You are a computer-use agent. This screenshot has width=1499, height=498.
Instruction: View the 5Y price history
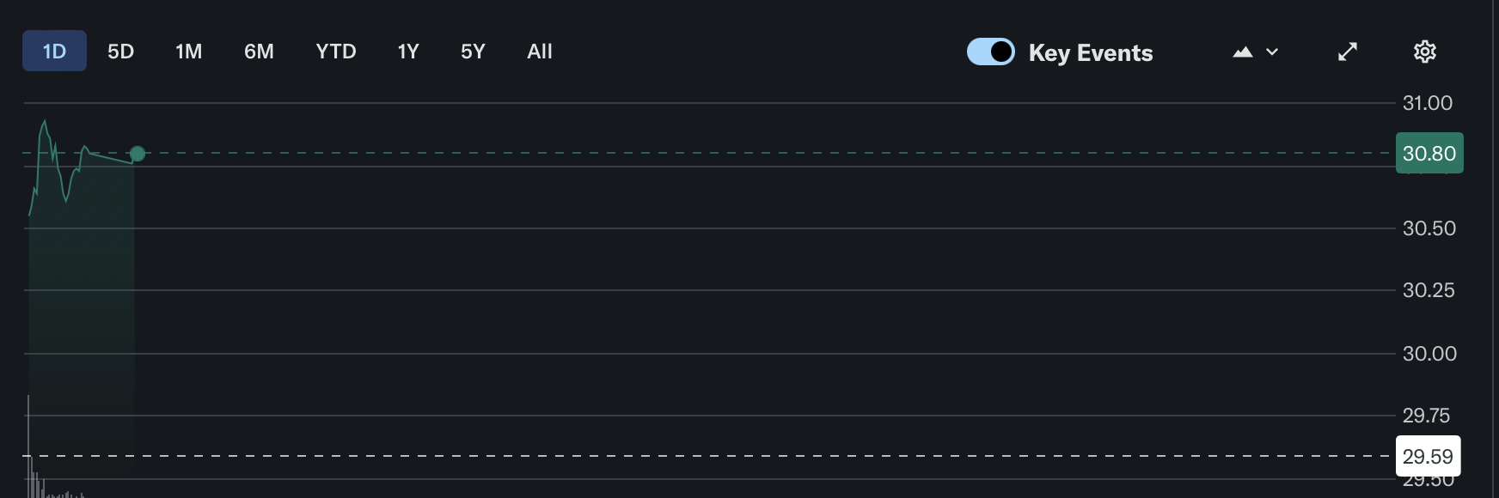point(473,52)
